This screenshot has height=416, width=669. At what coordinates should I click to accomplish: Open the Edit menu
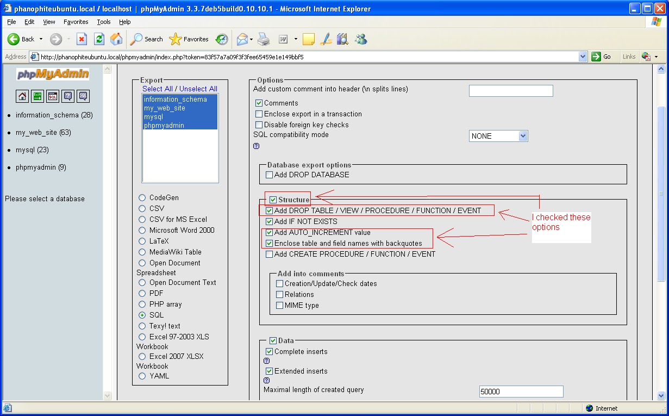[29, 22]
